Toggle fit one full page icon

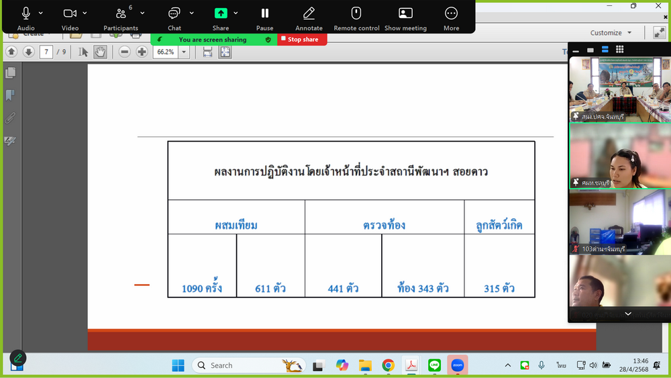point(225,52)
